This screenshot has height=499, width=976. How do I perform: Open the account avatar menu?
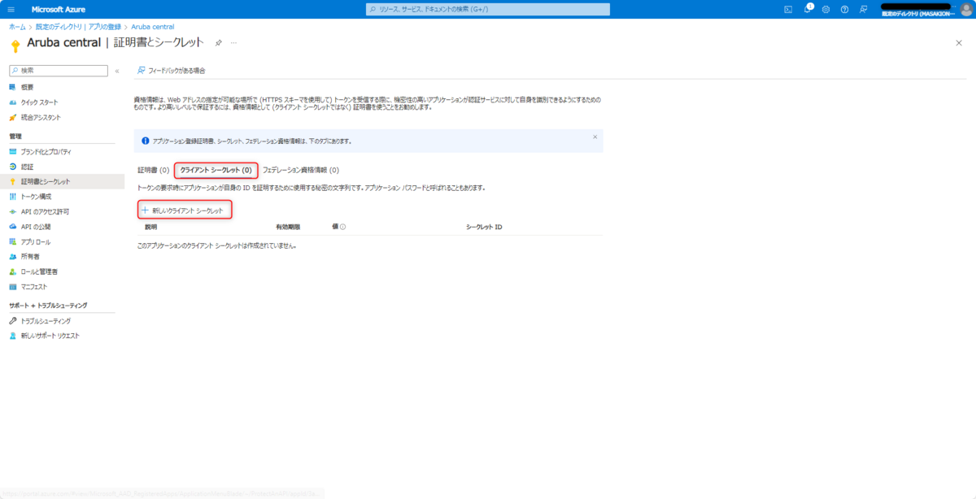(967, 9)
